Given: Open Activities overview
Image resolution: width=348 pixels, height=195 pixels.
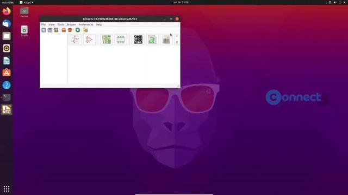Looking at the screenshot, I should pyautogui.click(x=8, y=2).
